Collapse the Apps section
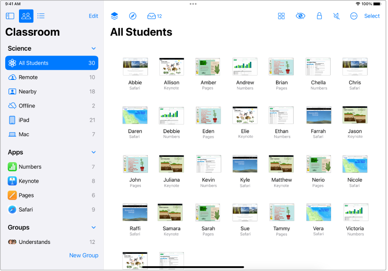This screenshot has width=388, height=271. [93, 152]
